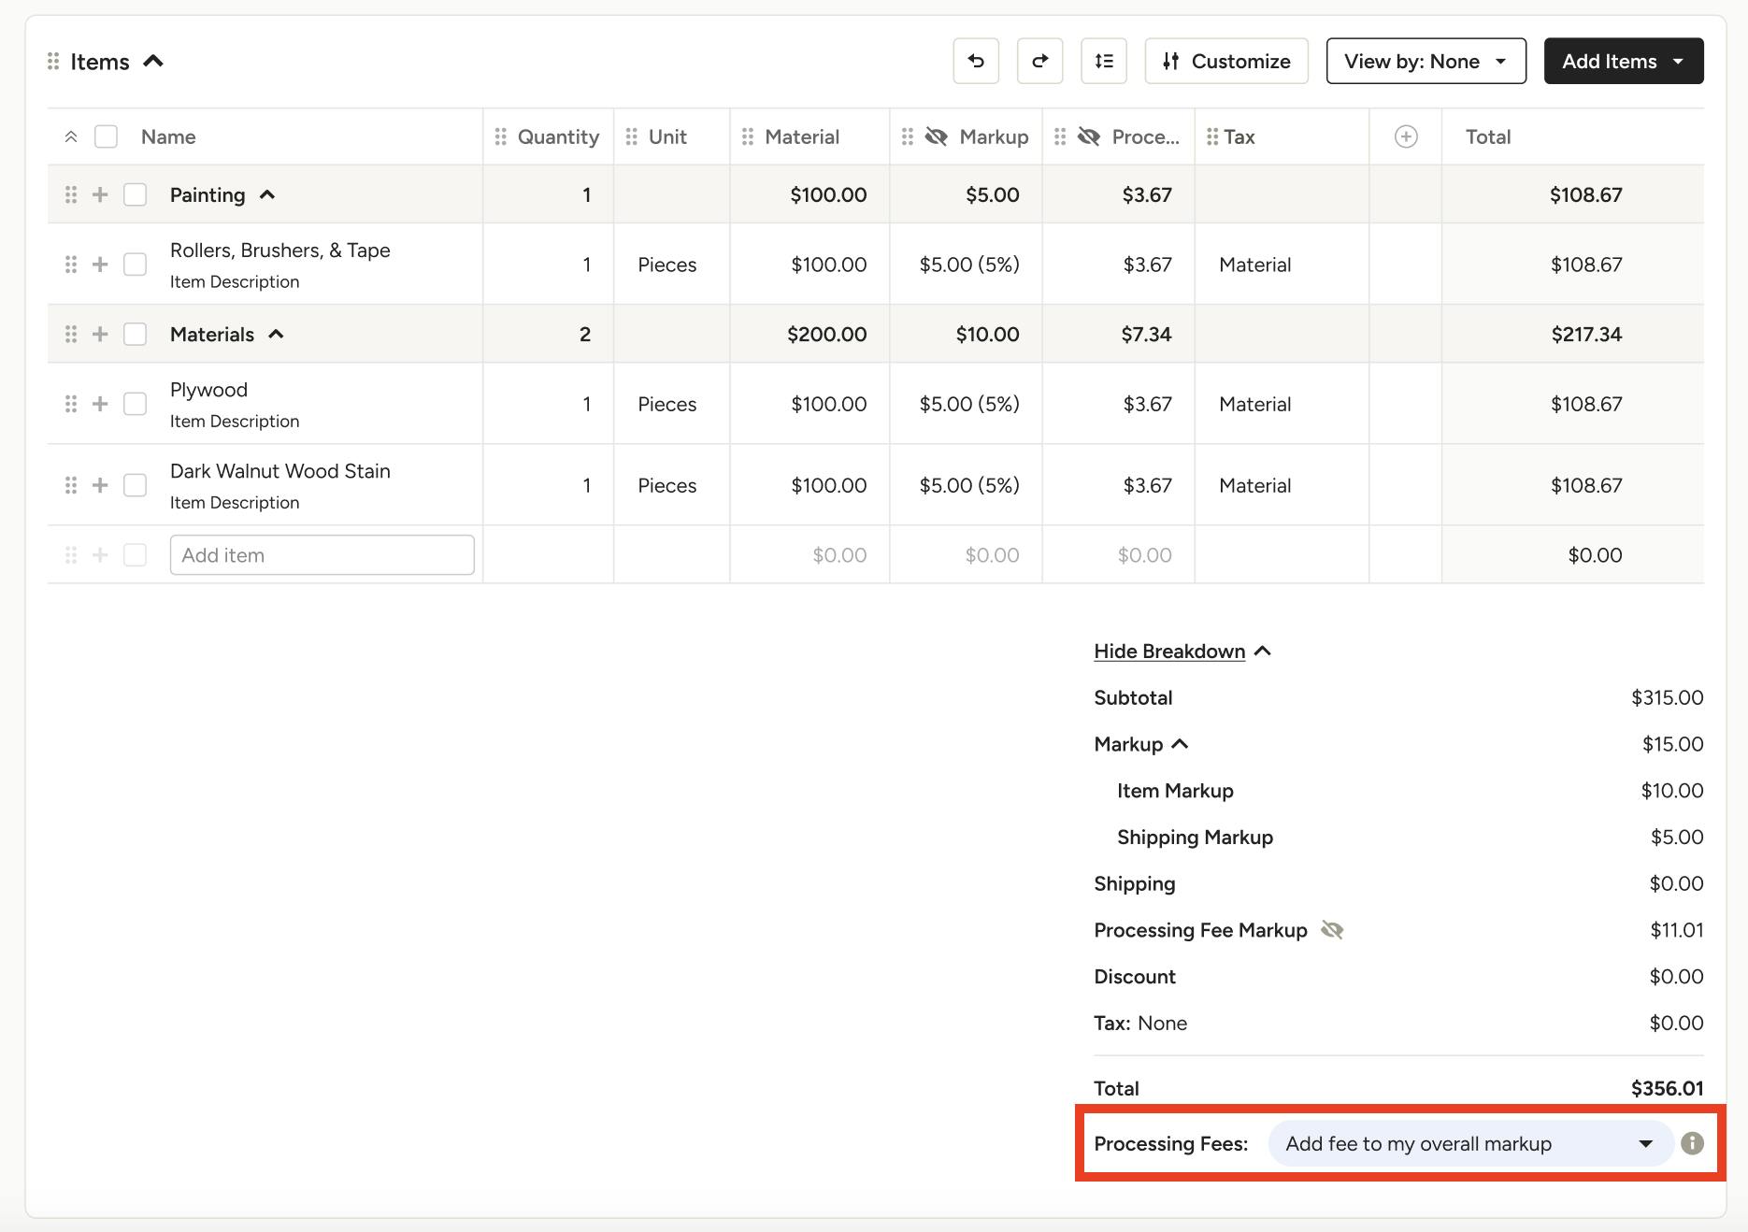The height and width of the screenshot is (1232, 1748).
Task: Undo the last change
Action: 975,61
